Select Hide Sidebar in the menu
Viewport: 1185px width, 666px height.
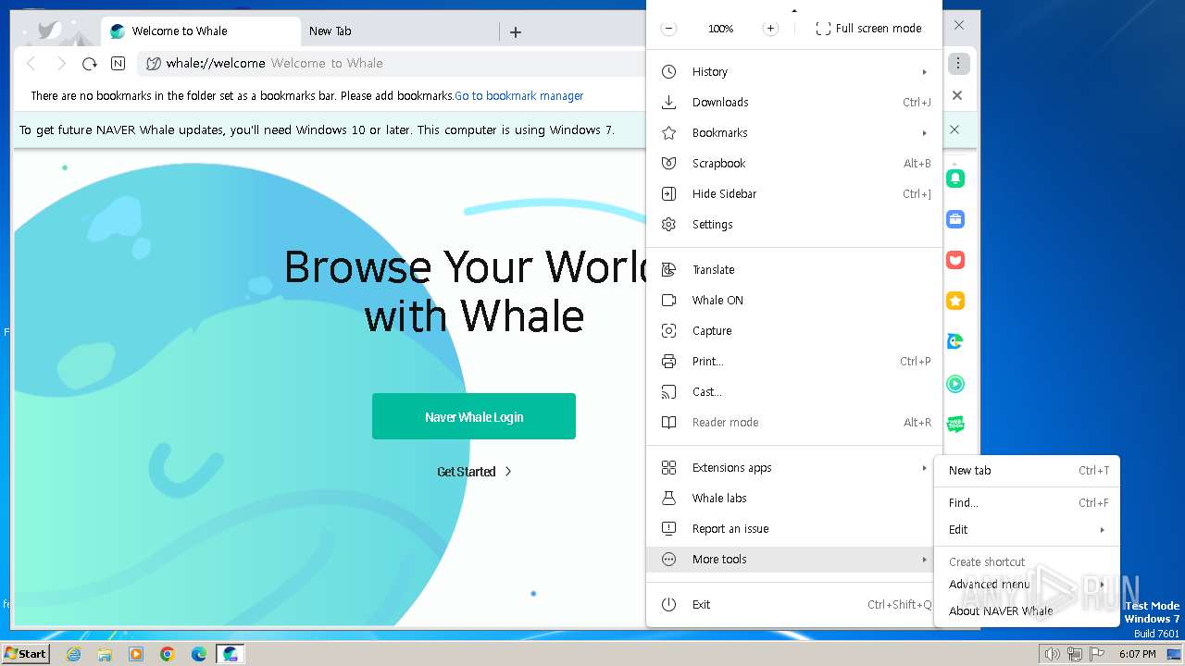click(x=794, y=194)
